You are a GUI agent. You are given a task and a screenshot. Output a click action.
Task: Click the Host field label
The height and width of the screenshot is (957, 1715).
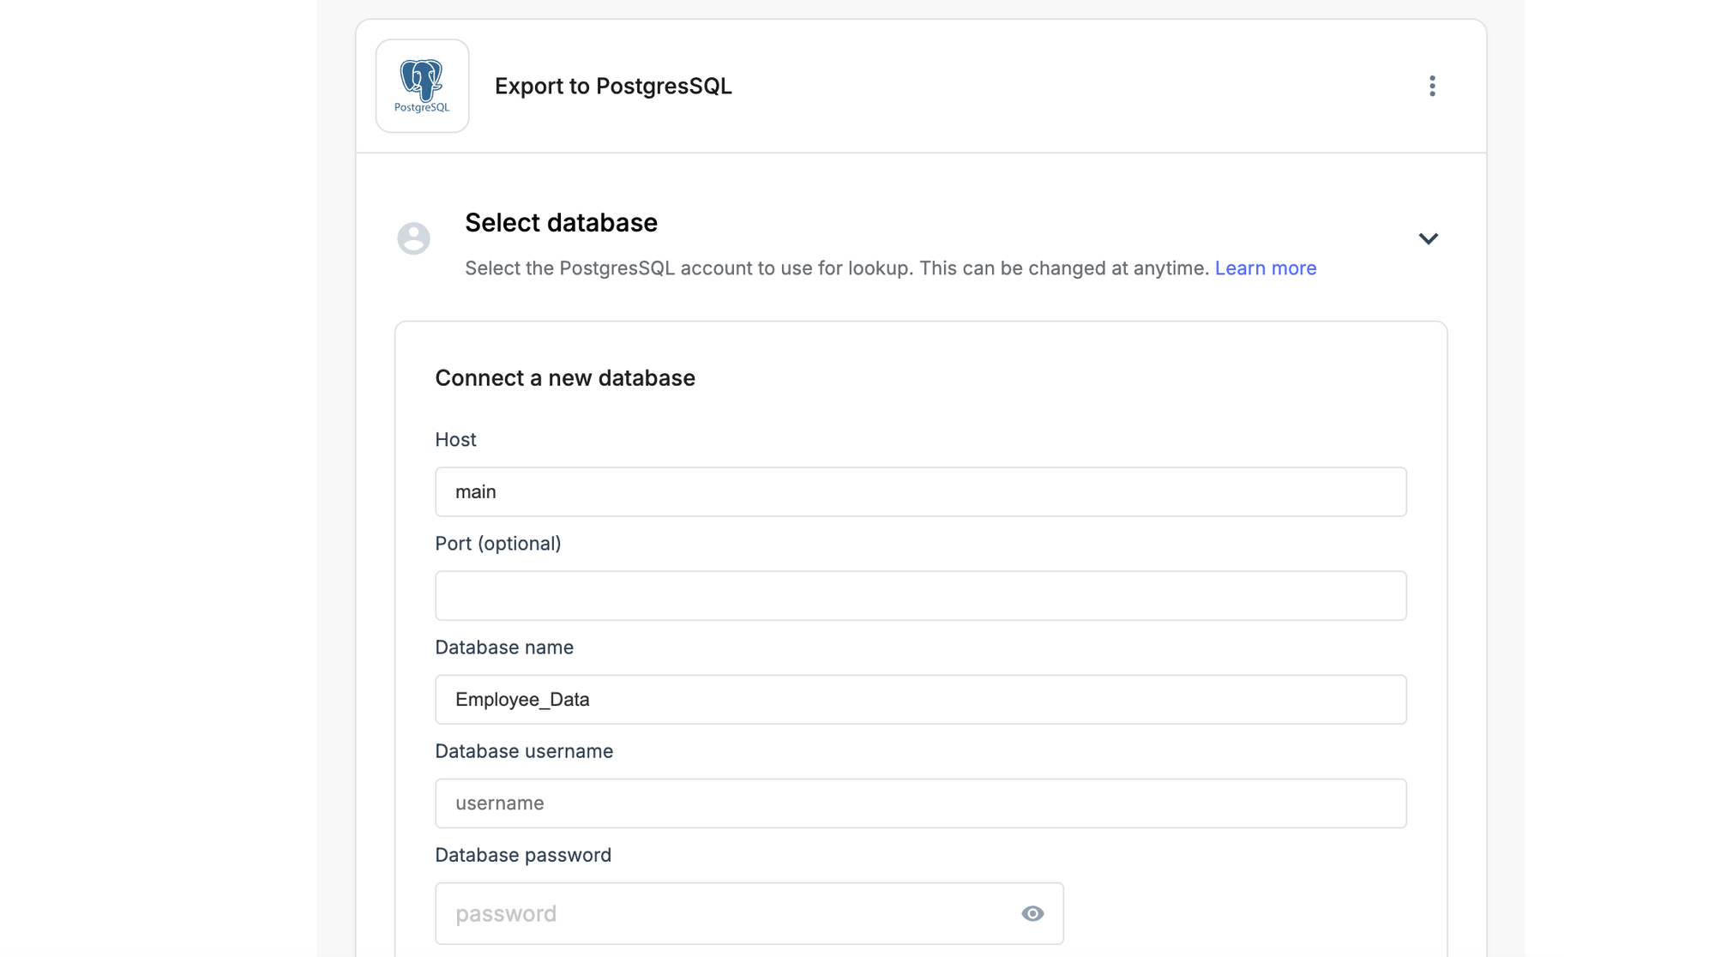(x=455, y=440)
